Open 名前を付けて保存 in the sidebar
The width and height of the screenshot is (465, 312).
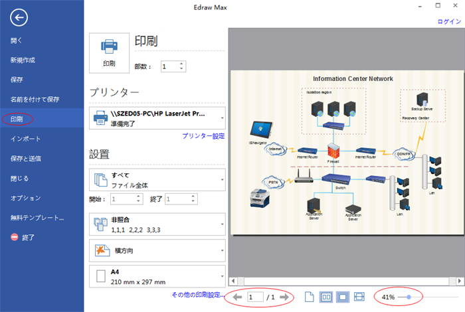[x=35, y=100]
